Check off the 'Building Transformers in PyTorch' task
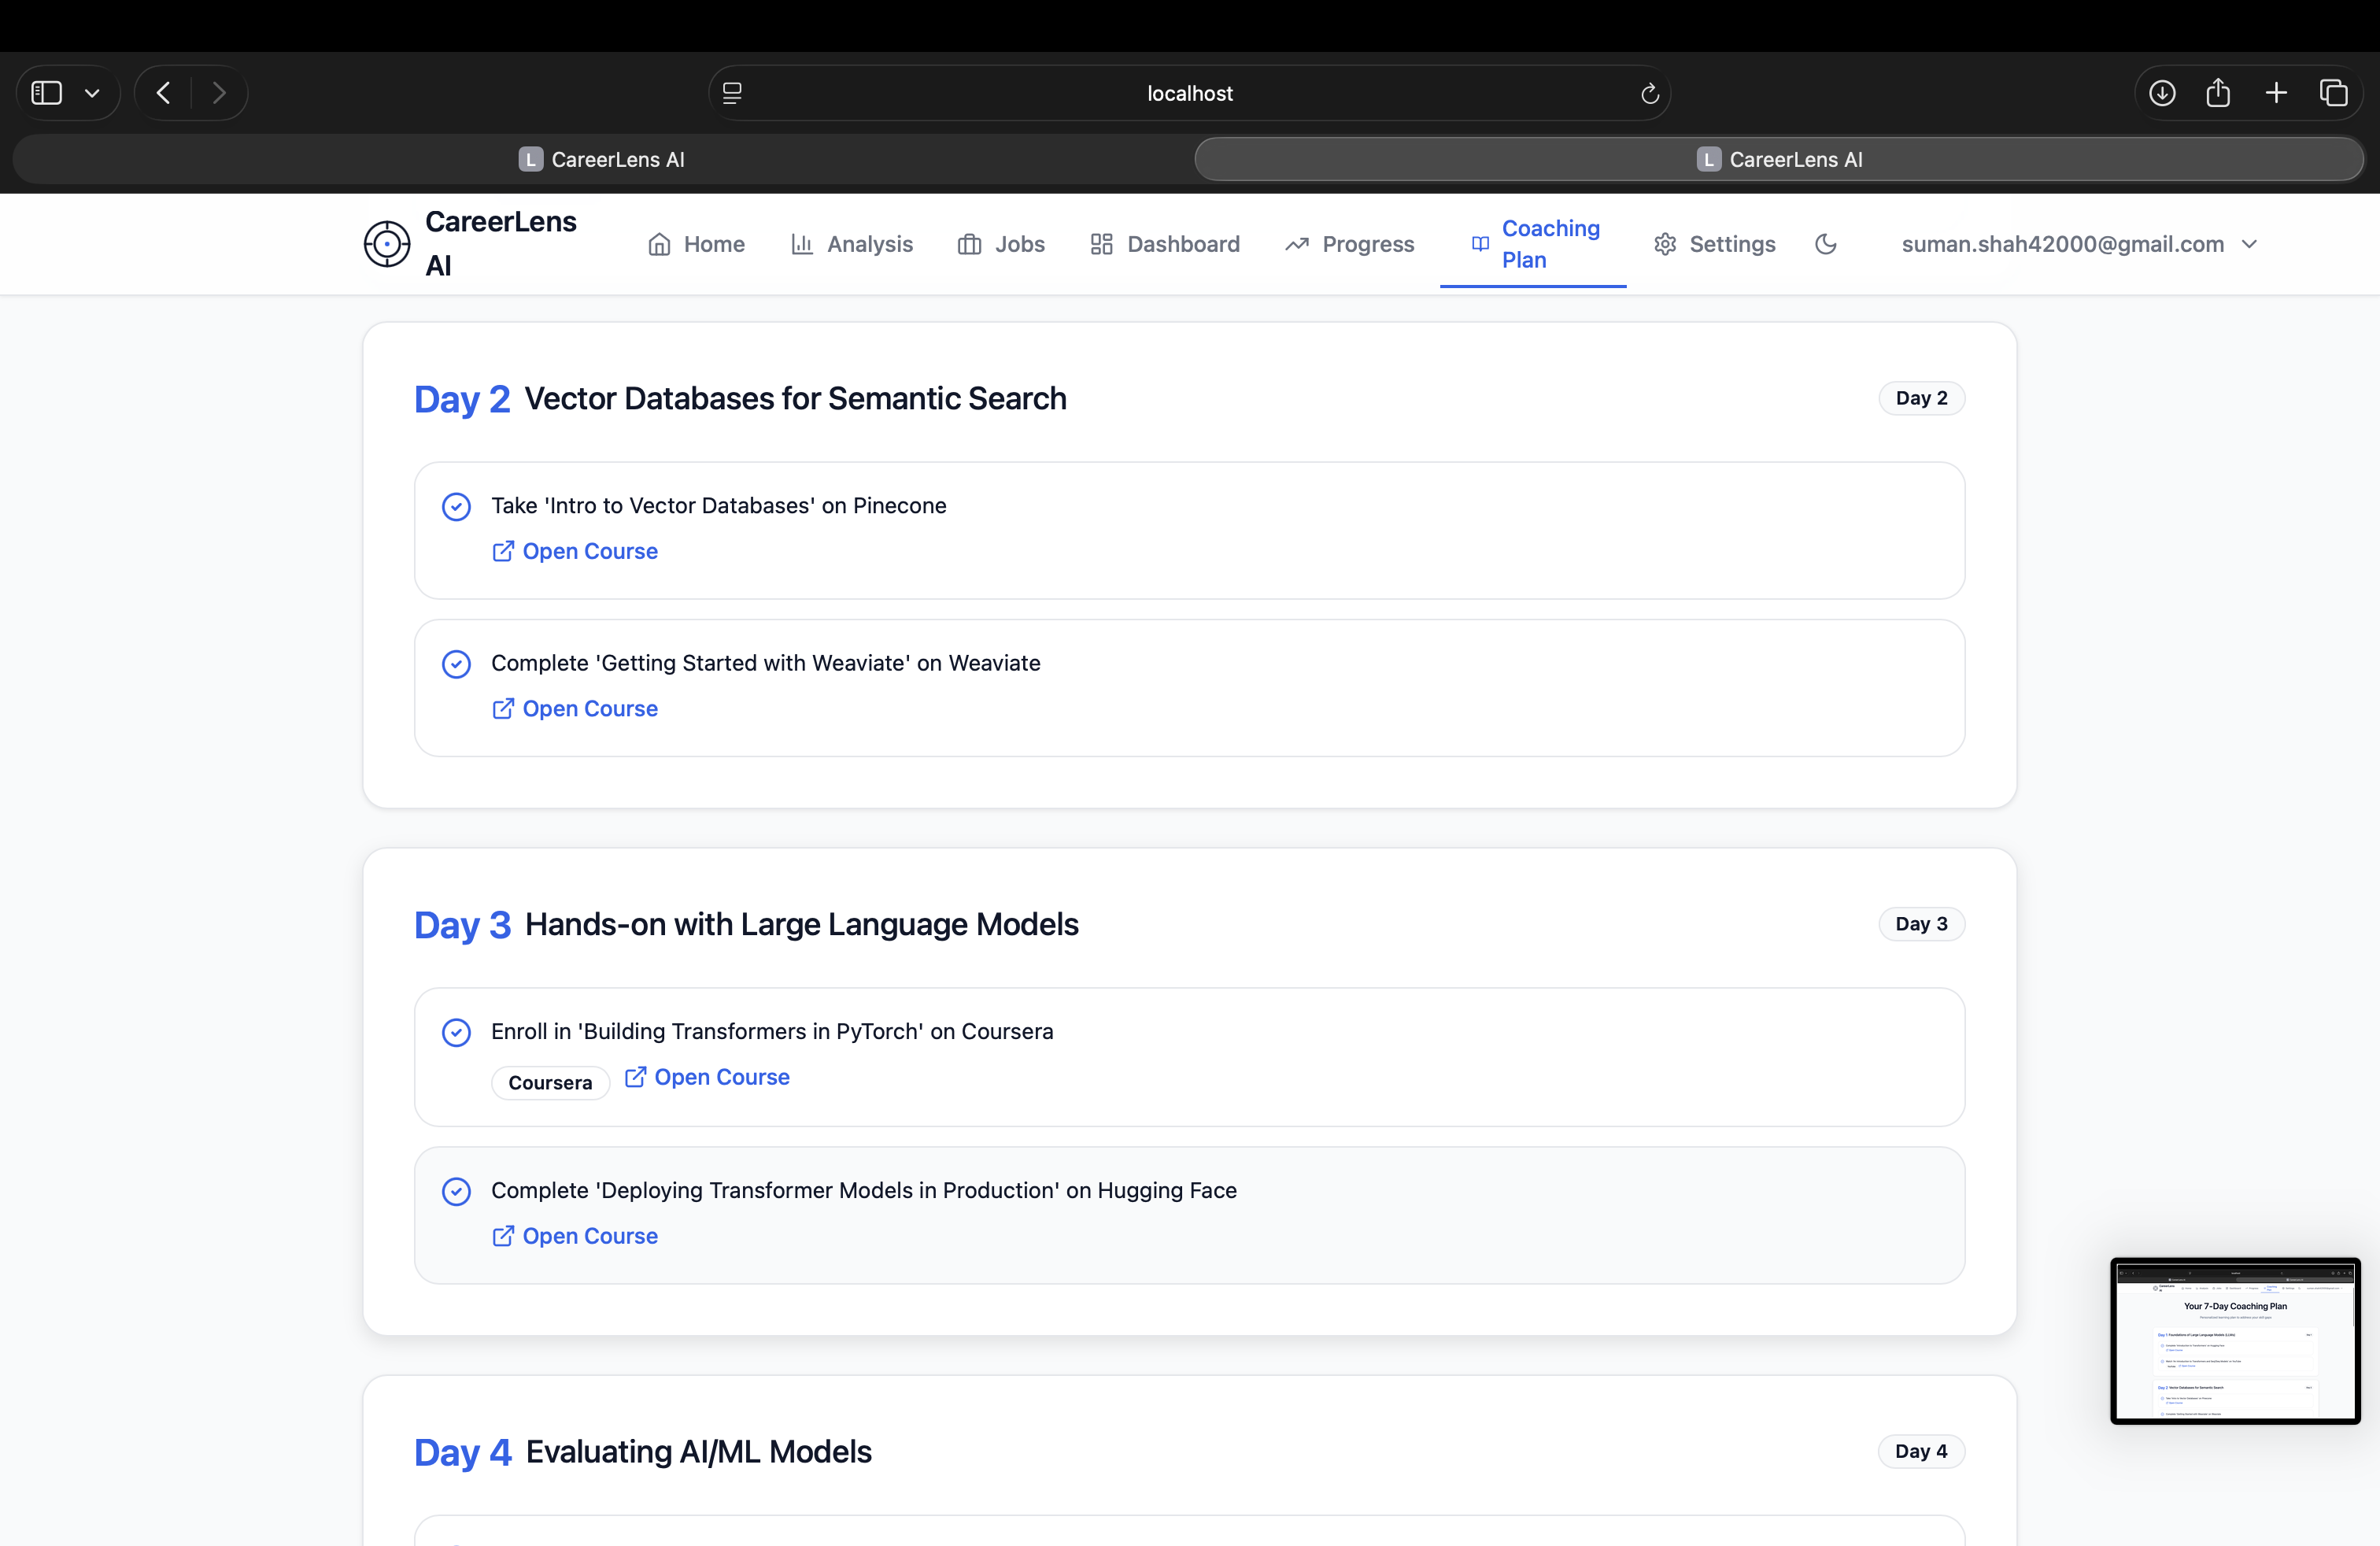 coord(456,1033)
